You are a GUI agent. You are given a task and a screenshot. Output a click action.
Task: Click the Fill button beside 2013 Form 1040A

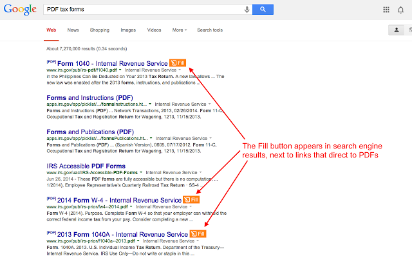click(198, 234)
